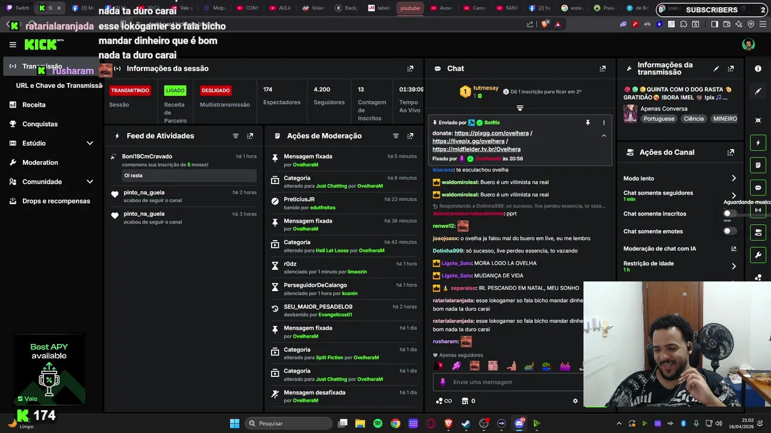
Task: Collapse the pinned message with chevron
Action: pyautogui.click(x=604, y=136)
